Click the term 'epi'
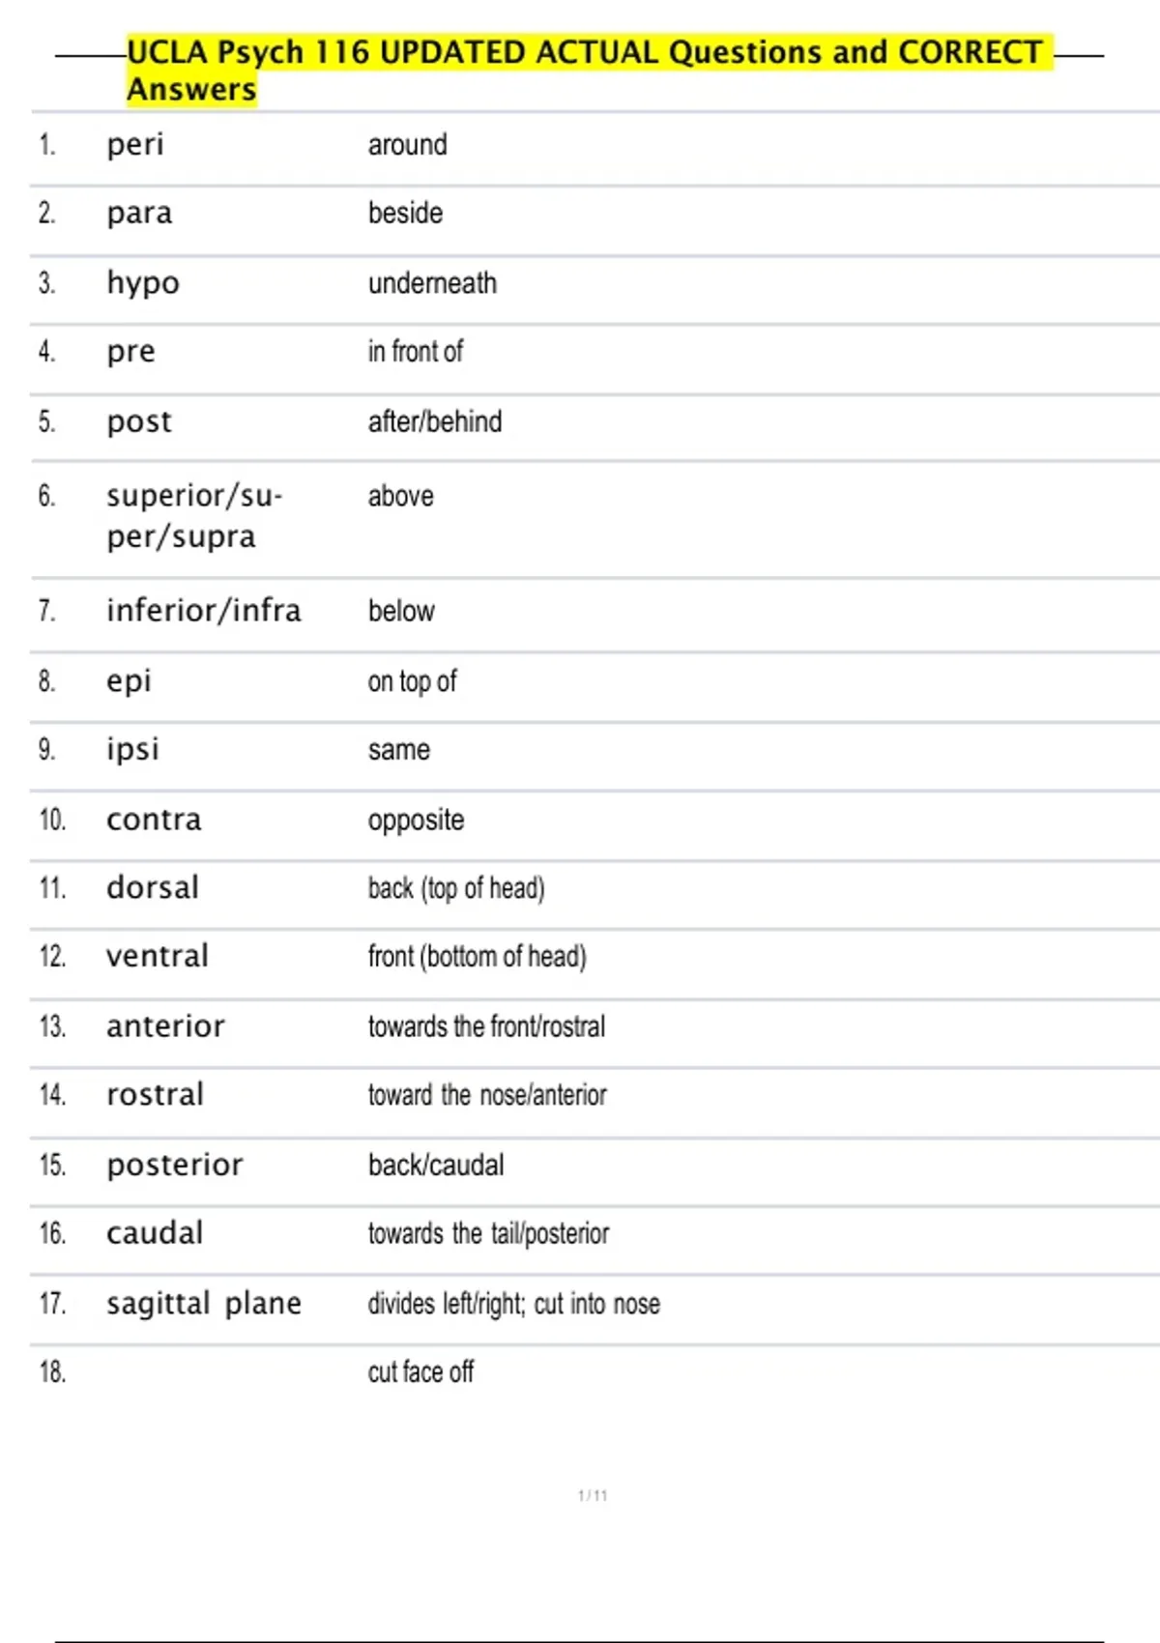The image size is (1160, 1643). [129, 682]
